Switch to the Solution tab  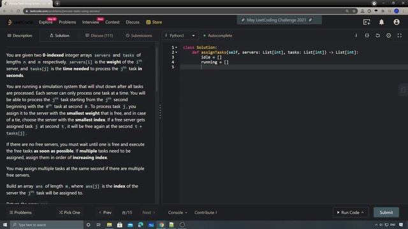pos(59,36)
